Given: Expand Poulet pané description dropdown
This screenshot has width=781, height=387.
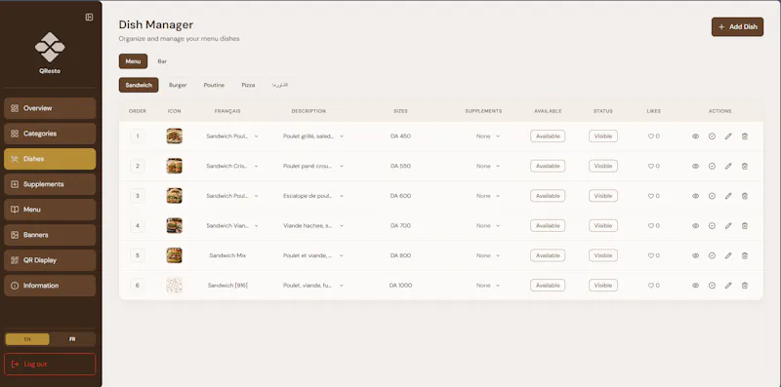Looking at the screenshot, I should pyautogui.click(x=342, y=166).
